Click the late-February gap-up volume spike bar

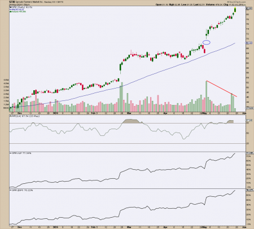coord(122,97)
